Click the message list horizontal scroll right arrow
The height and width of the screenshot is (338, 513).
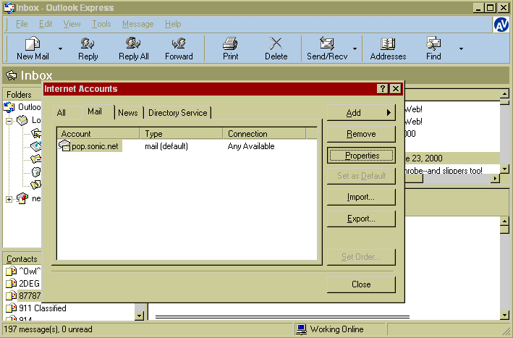[496, 178]
